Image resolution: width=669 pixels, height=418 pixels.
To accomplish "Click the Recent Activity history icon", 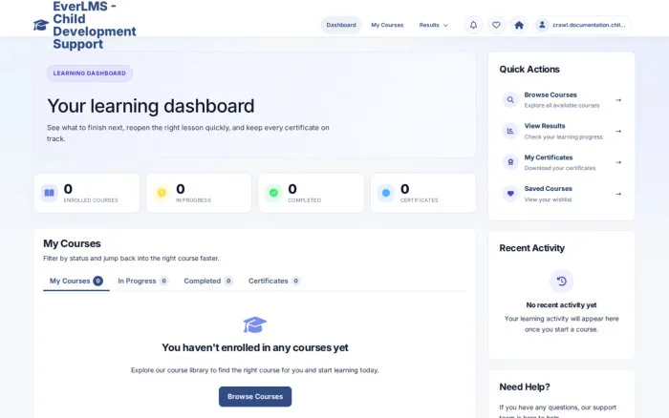I will pos(562,282).
